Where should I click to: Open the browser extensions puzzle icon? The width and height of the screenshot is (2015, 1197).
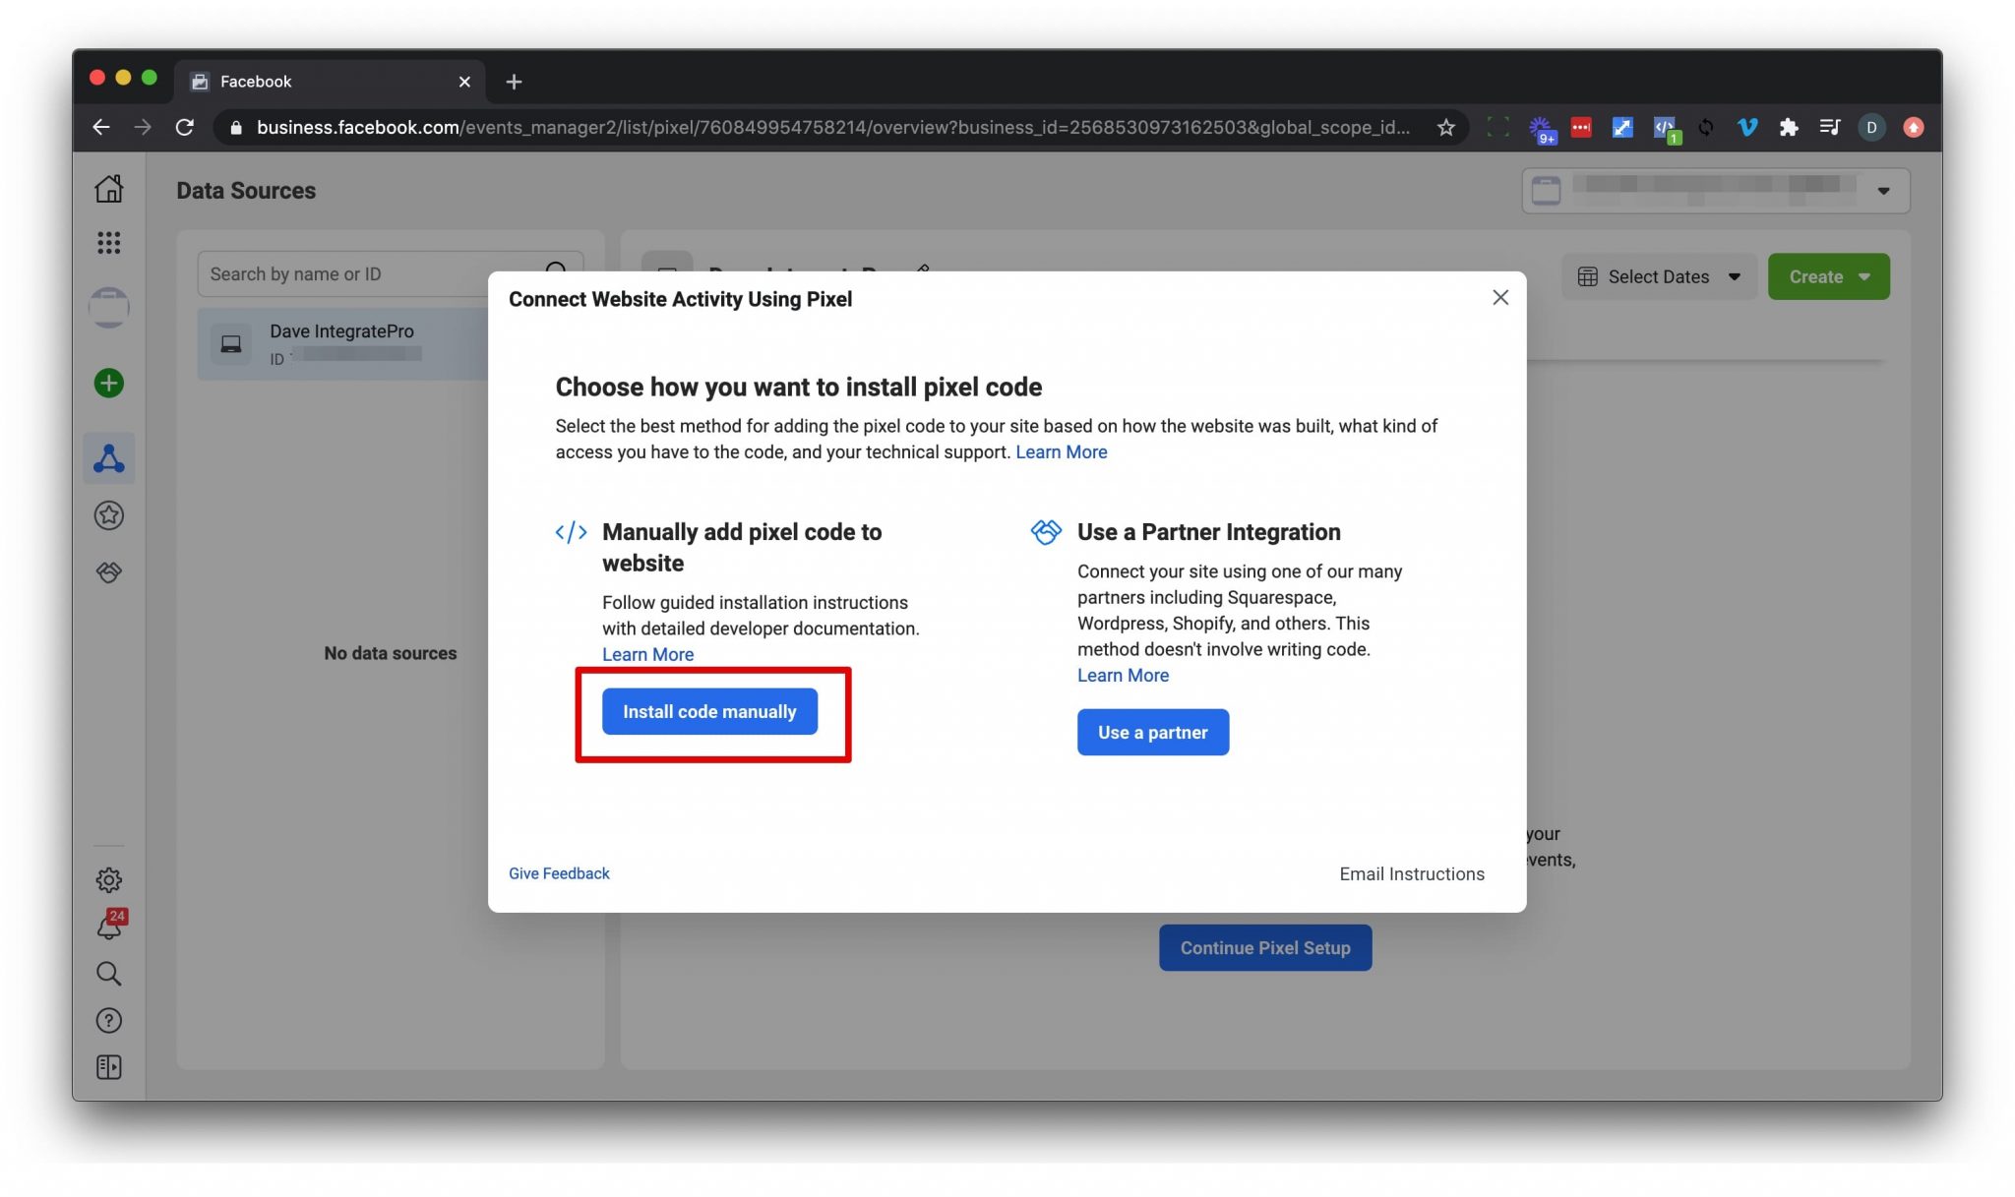coord(1789,127)
